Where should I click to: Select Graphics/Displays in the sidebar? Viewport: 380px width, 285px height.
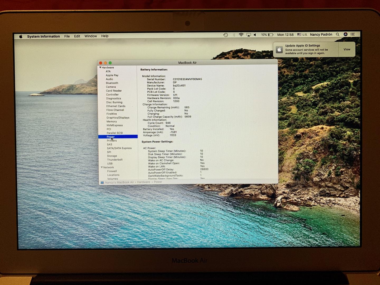tap(118, 118)
